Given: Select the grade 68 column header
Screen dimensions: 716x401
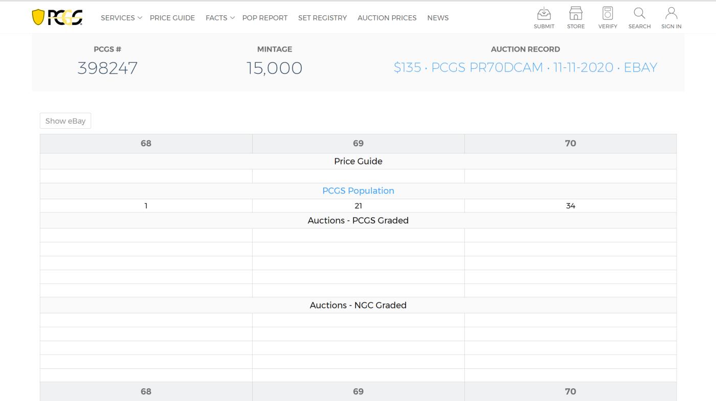Looking at the screenshot, I should click(146, 144).
